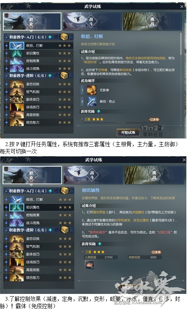Select 综合能力 lesson in top panel
Image resolution: width=189 pixels, height=309 pixels.
click(39, 122)
